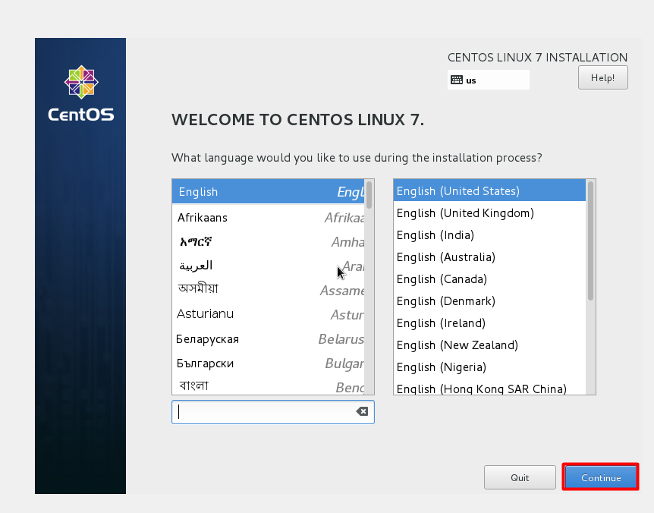Select Afrikaans from the language list
Image resolution: width=654 pixels, height=513 pixels.
click(203, 218)
